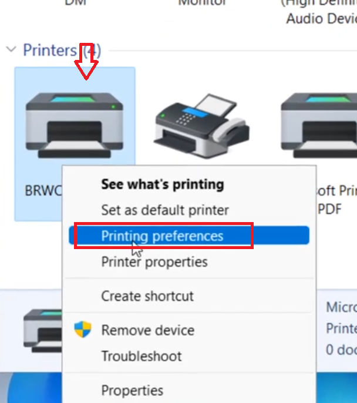This screenshot has width=357, height=403.
Task: Open See what's printing
Action: (162, 184)
